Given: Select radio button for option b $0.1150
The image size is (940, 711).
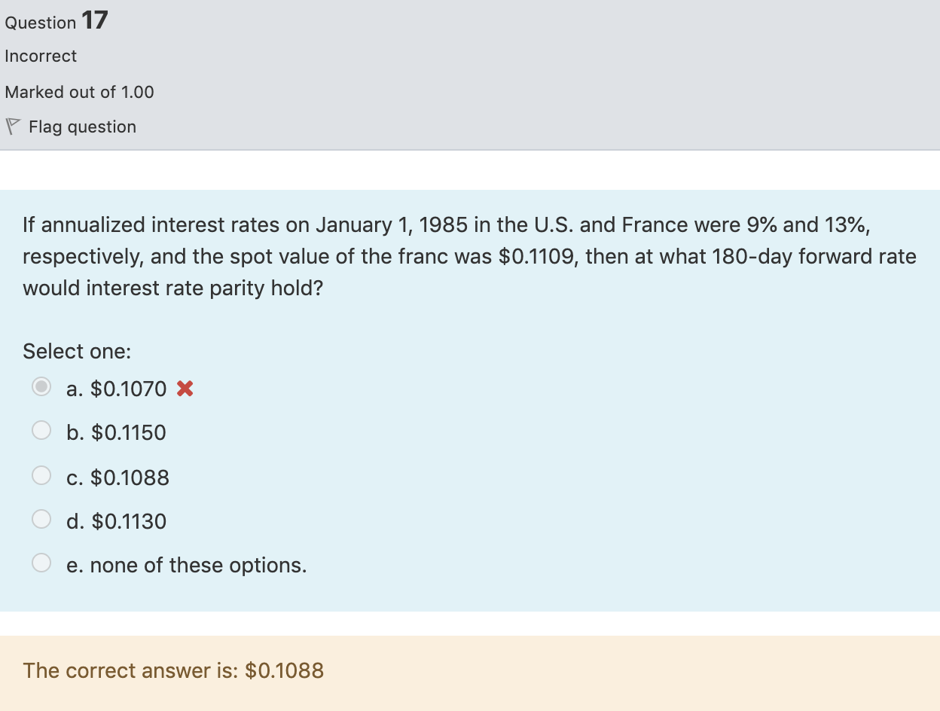Looking at the screenshot, I should click(x=41, y=430).
